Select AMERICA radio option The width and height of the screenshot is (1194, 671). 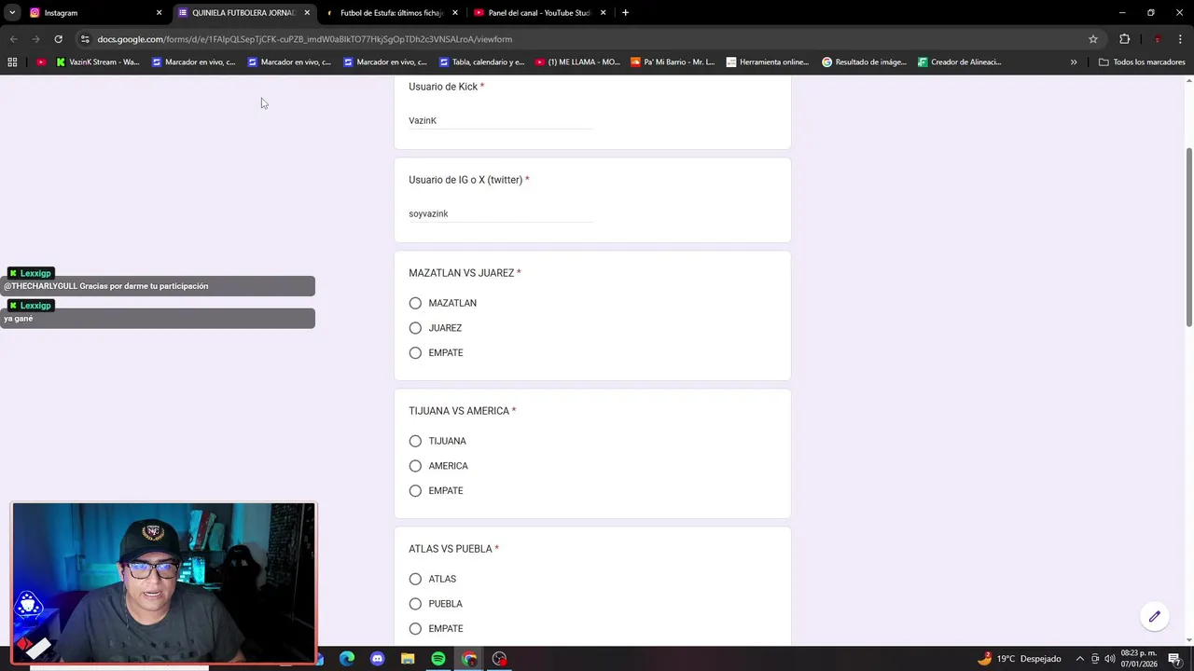tap(415, 466)
